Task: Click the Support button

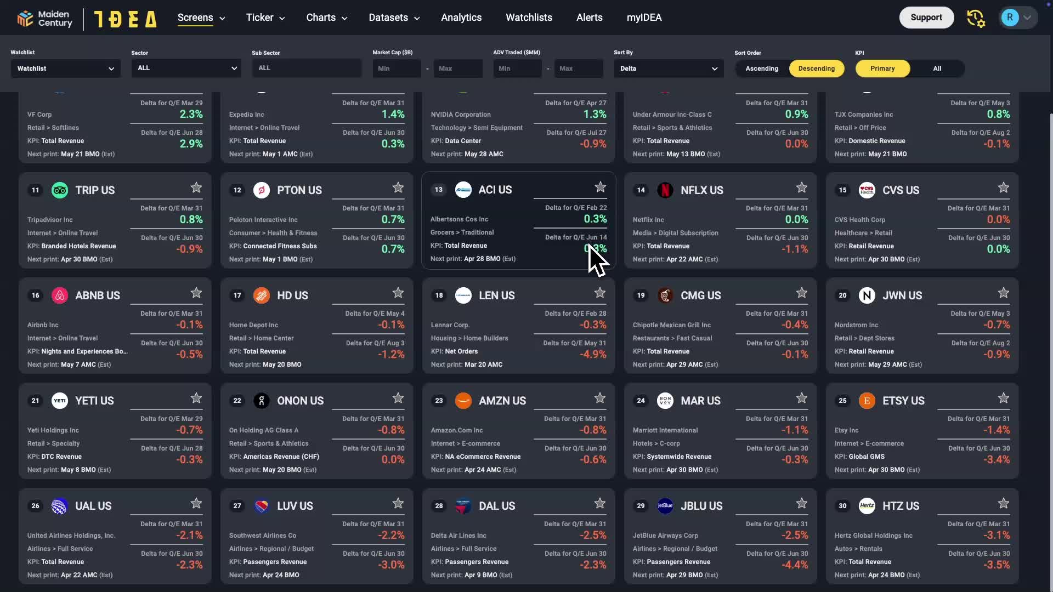Action: point(926,18)
